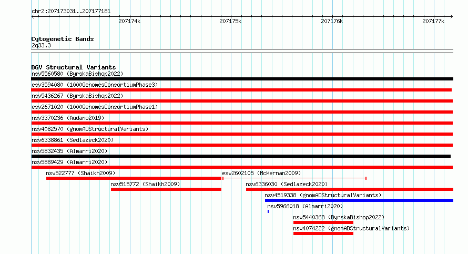
Task: Open nsv6336030 (Sedlazeck2020) label
Action: (x=287, y=184)
